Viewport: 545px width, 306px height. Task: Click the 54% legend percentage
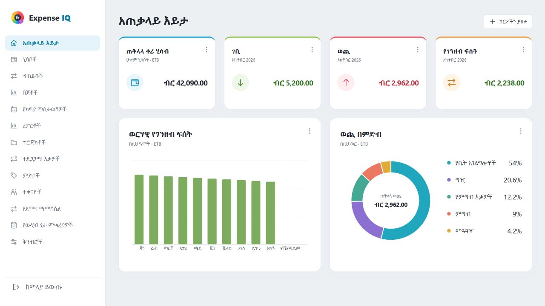point(515,163)
